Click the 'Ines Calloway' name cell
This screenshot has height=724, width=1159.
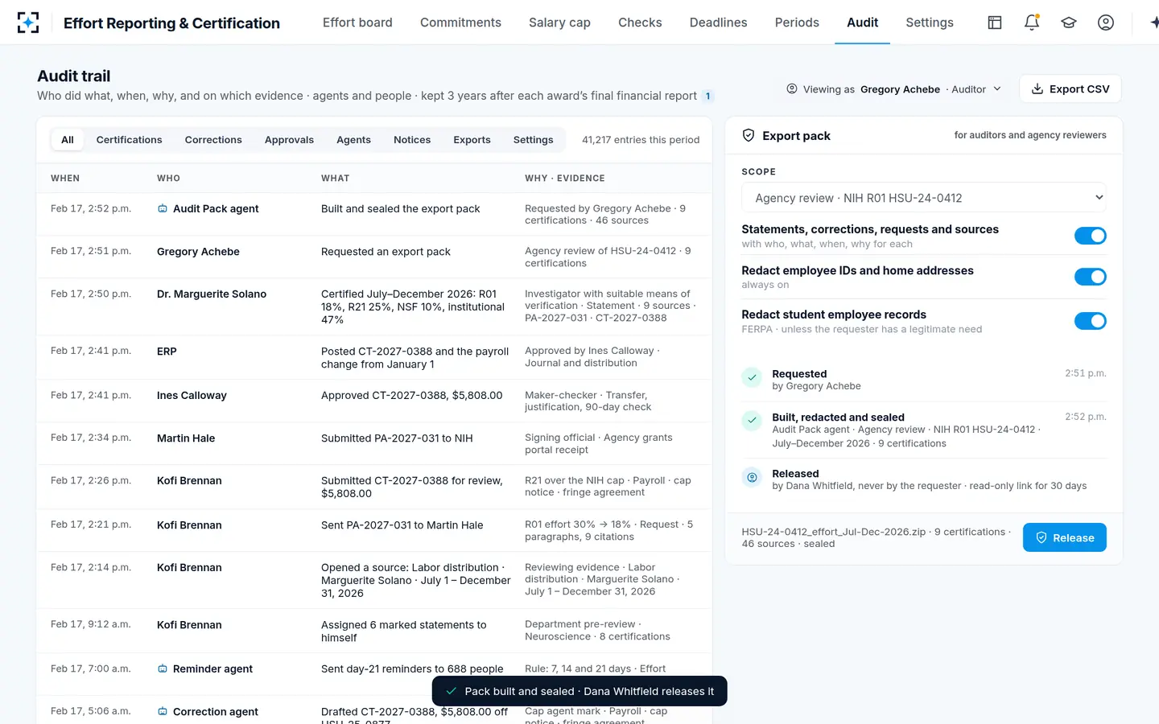coord(192,396)
